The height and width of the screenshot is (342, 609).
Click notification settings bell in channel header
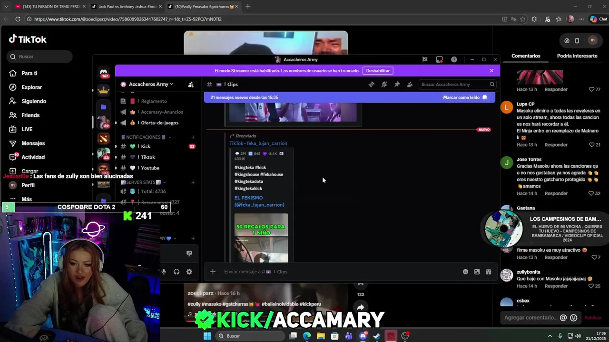384,84
